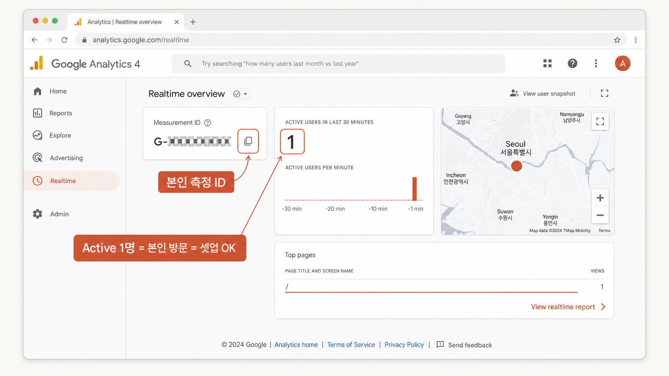This screenshot has width=669, height=376.
Task: Click the map Terms link
Action: pyautogui.click(x=604, y=231)
